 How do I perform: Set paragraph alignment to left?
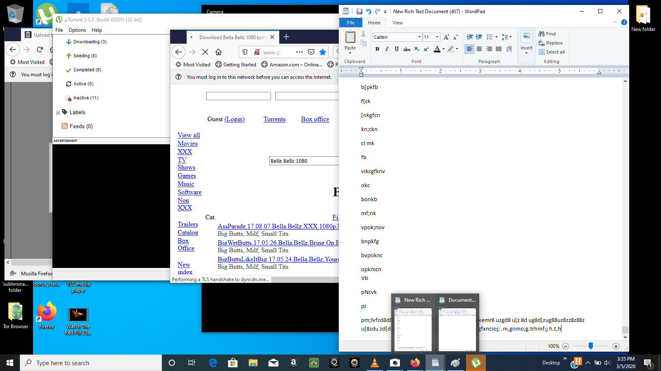[x=470, y=49]
